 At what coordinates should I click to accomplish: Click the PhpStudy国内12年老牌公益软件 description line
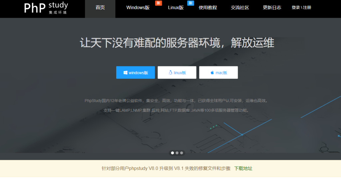pos(176,101)
